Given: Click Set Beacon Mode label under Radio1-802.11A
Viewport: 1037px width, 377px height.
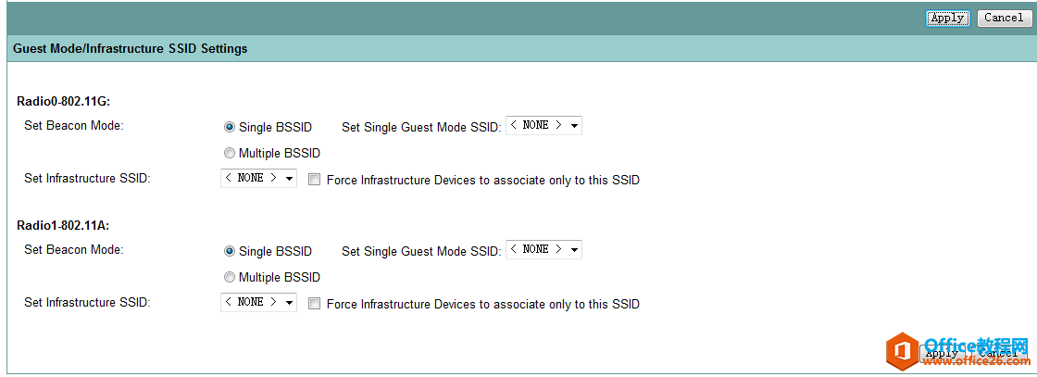Looking at the screenshot, I should pos(73,249).
